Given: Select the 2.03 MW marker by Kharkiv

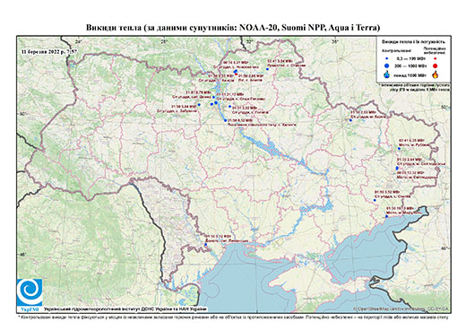Looking at the screenshot, I should click(350, 120).
